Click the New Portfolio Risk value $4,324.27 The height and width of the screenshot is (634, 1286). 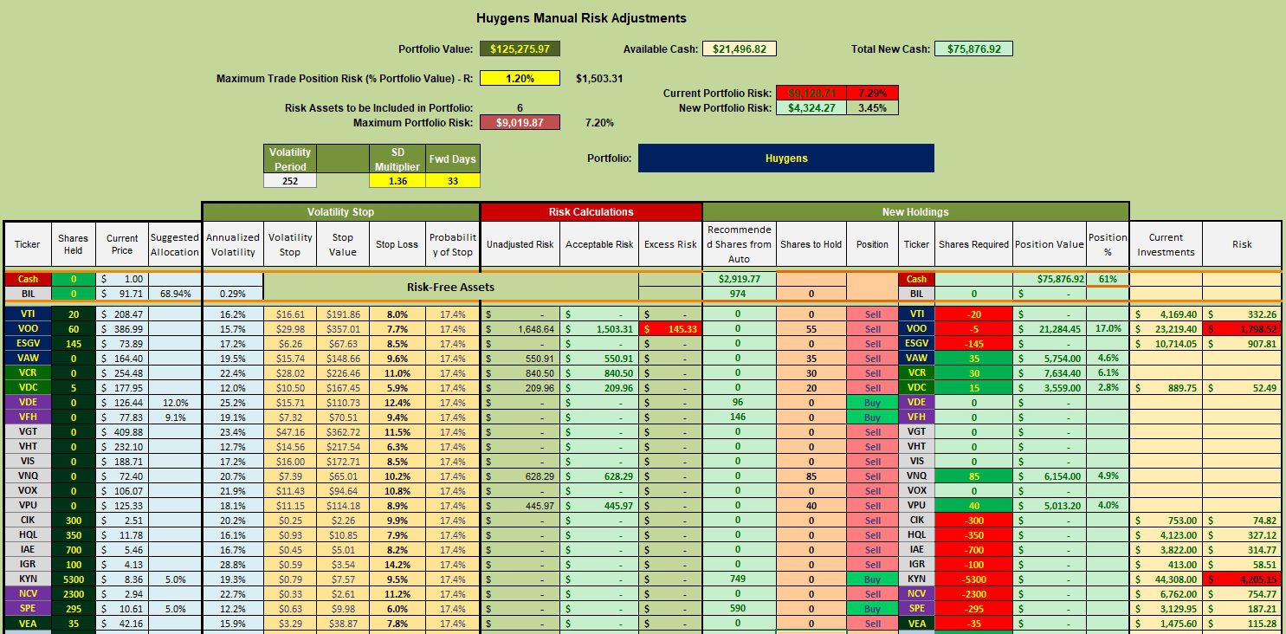[811, 108]
